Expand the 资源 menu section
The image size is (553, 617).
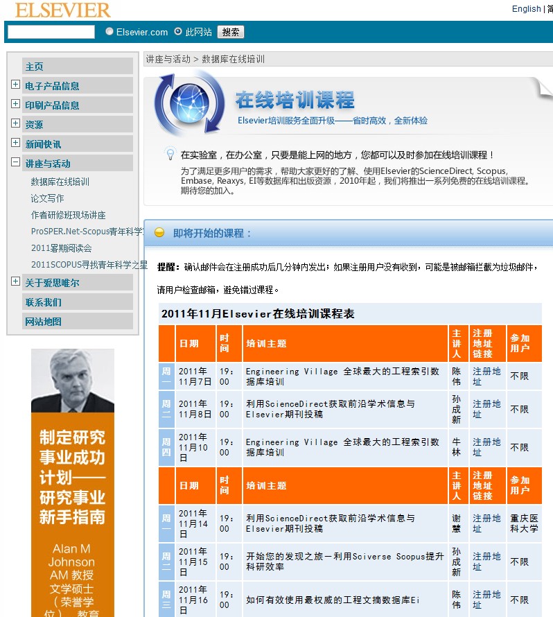[x=15, y=123]
